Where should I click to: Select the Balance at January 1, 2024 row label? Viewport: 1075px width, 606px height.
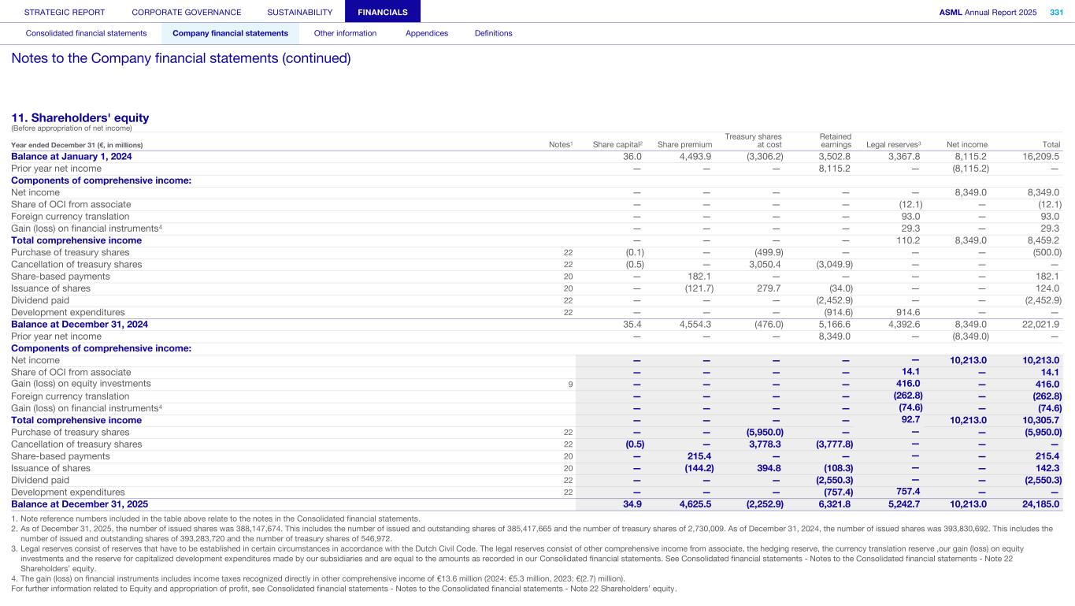coord(72,156)
